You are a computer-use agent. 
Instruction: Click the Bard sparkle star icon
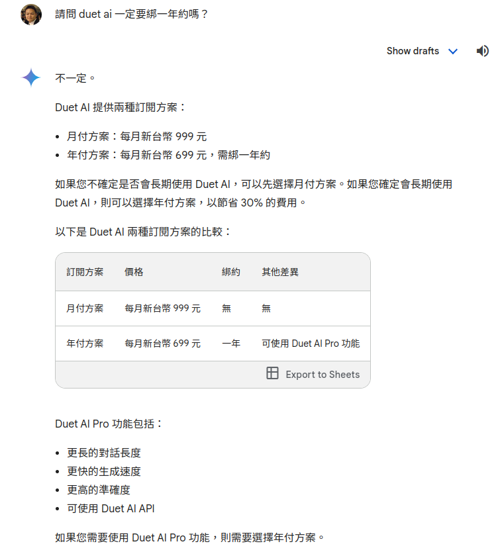[x=31, y=77]
